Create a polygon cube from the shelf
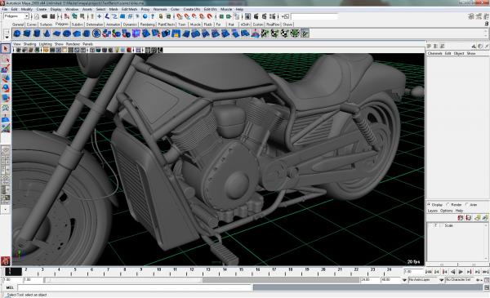Screen dimensions: 490x298 point(27,33)
